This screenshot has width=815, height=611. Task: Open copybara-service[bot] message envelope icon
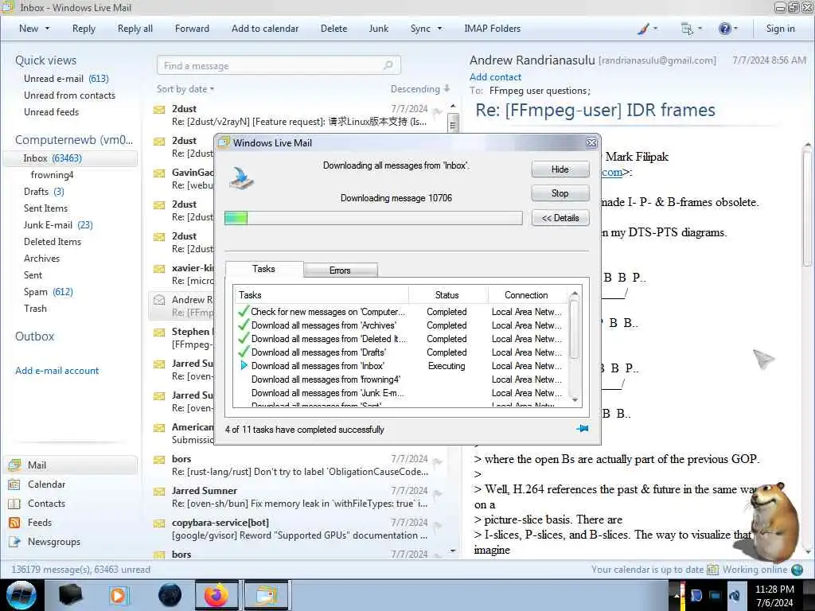coord(159,523)
